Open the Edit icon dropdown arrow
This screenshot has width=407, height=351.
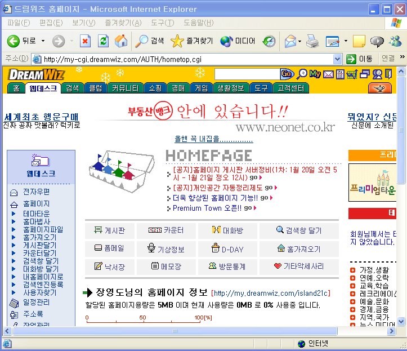coord(346,41)
